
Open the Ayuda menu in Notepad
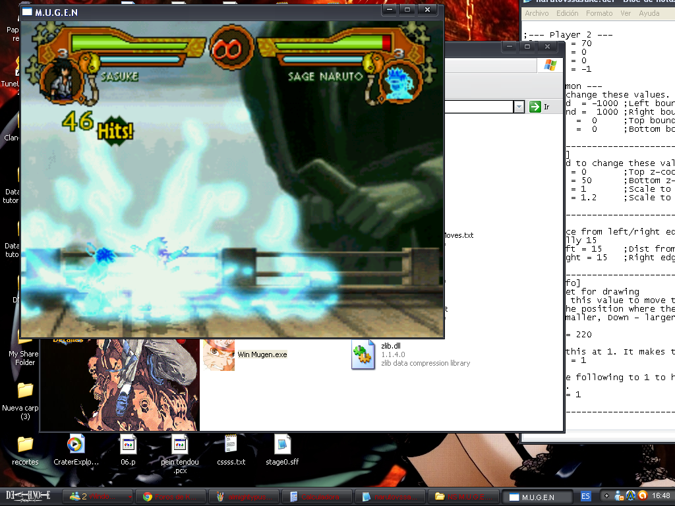click(649, 13)
